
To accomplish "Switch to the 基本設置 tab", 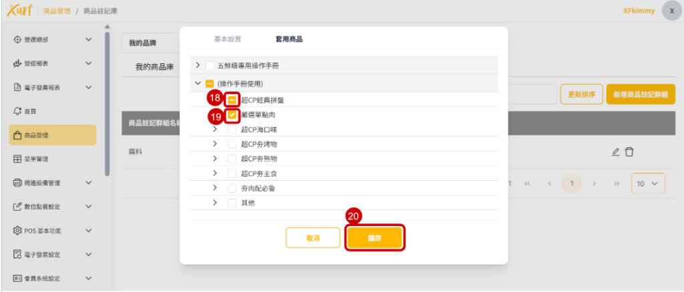I will pyautogui.click(x=227, y=39).
